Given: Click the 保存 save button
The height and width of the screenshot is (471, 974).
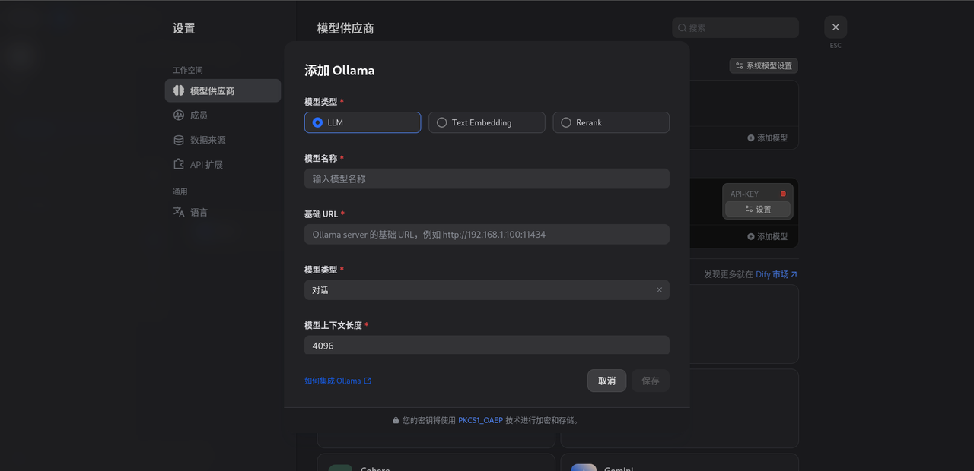Looking at the screenshot, I should [651, 381].
